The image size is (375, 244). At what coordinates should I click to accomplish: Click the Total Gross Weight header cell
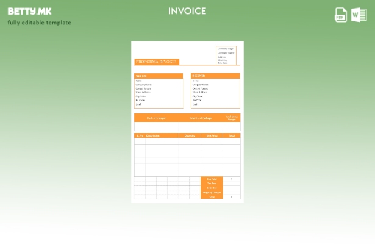coord(232,118)
